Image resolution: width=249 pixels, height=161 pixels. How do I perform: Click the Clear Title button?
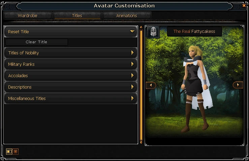pos(36,42)
